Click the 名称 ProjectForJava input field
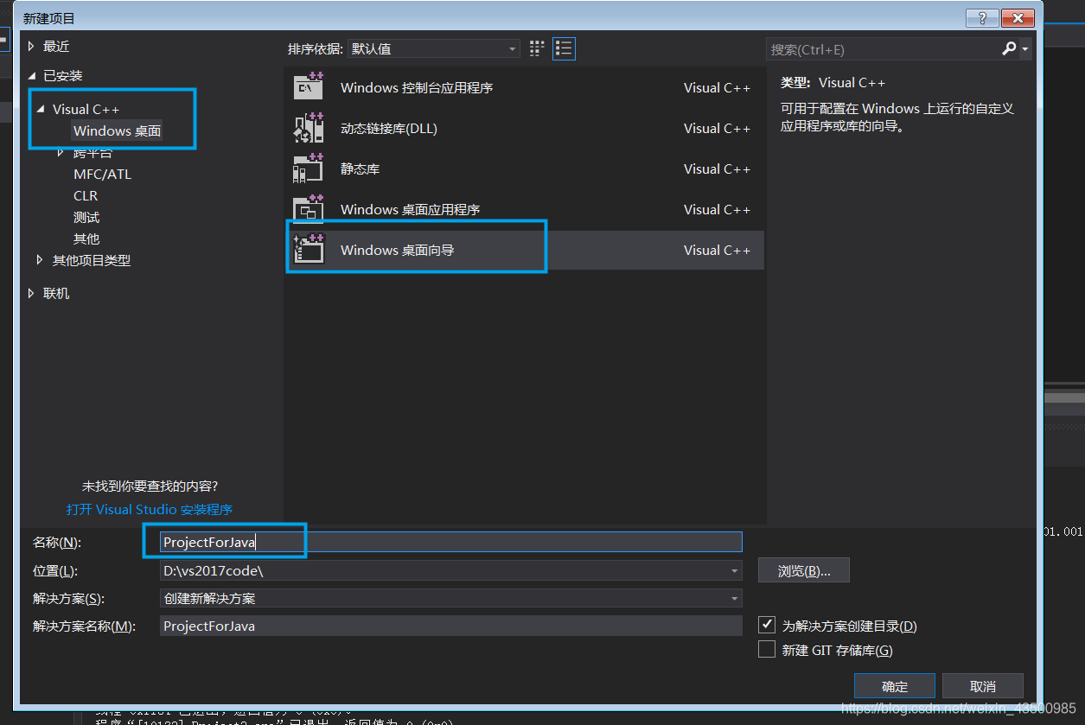The image size is (1085, 725). pyautogui.click(x=450, y=542)
